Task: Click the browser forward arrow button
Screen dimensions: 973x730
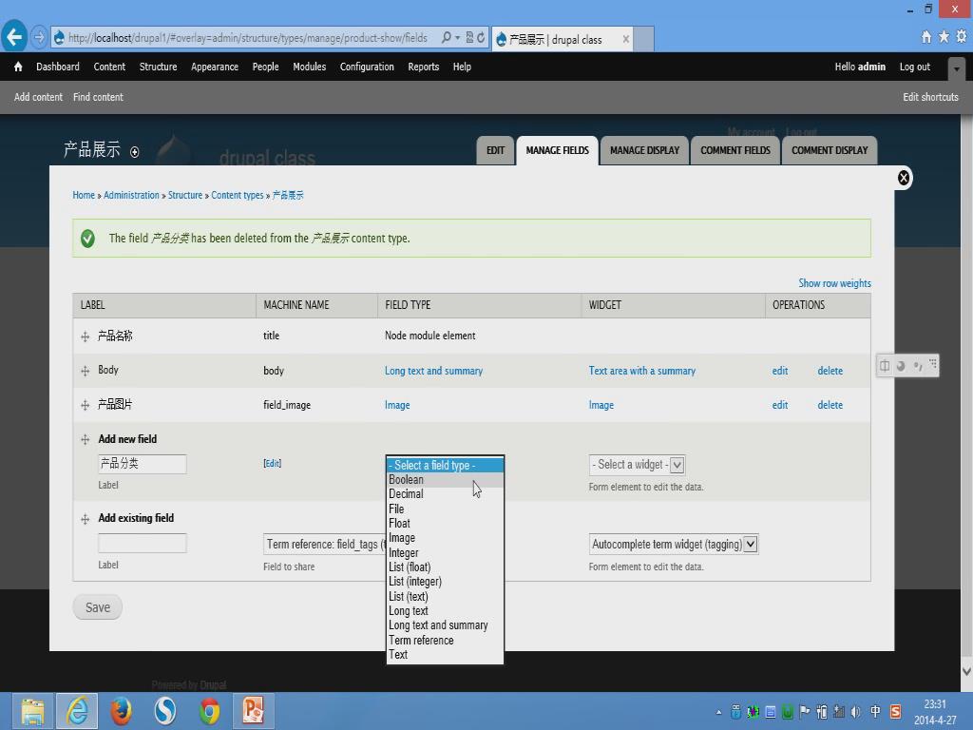Action: 38,37
